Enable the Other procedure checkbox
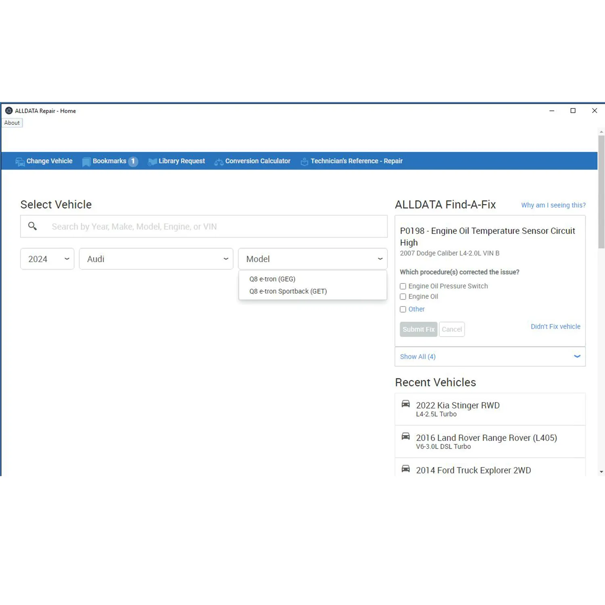Screen dimensions: 605x605 403,309
